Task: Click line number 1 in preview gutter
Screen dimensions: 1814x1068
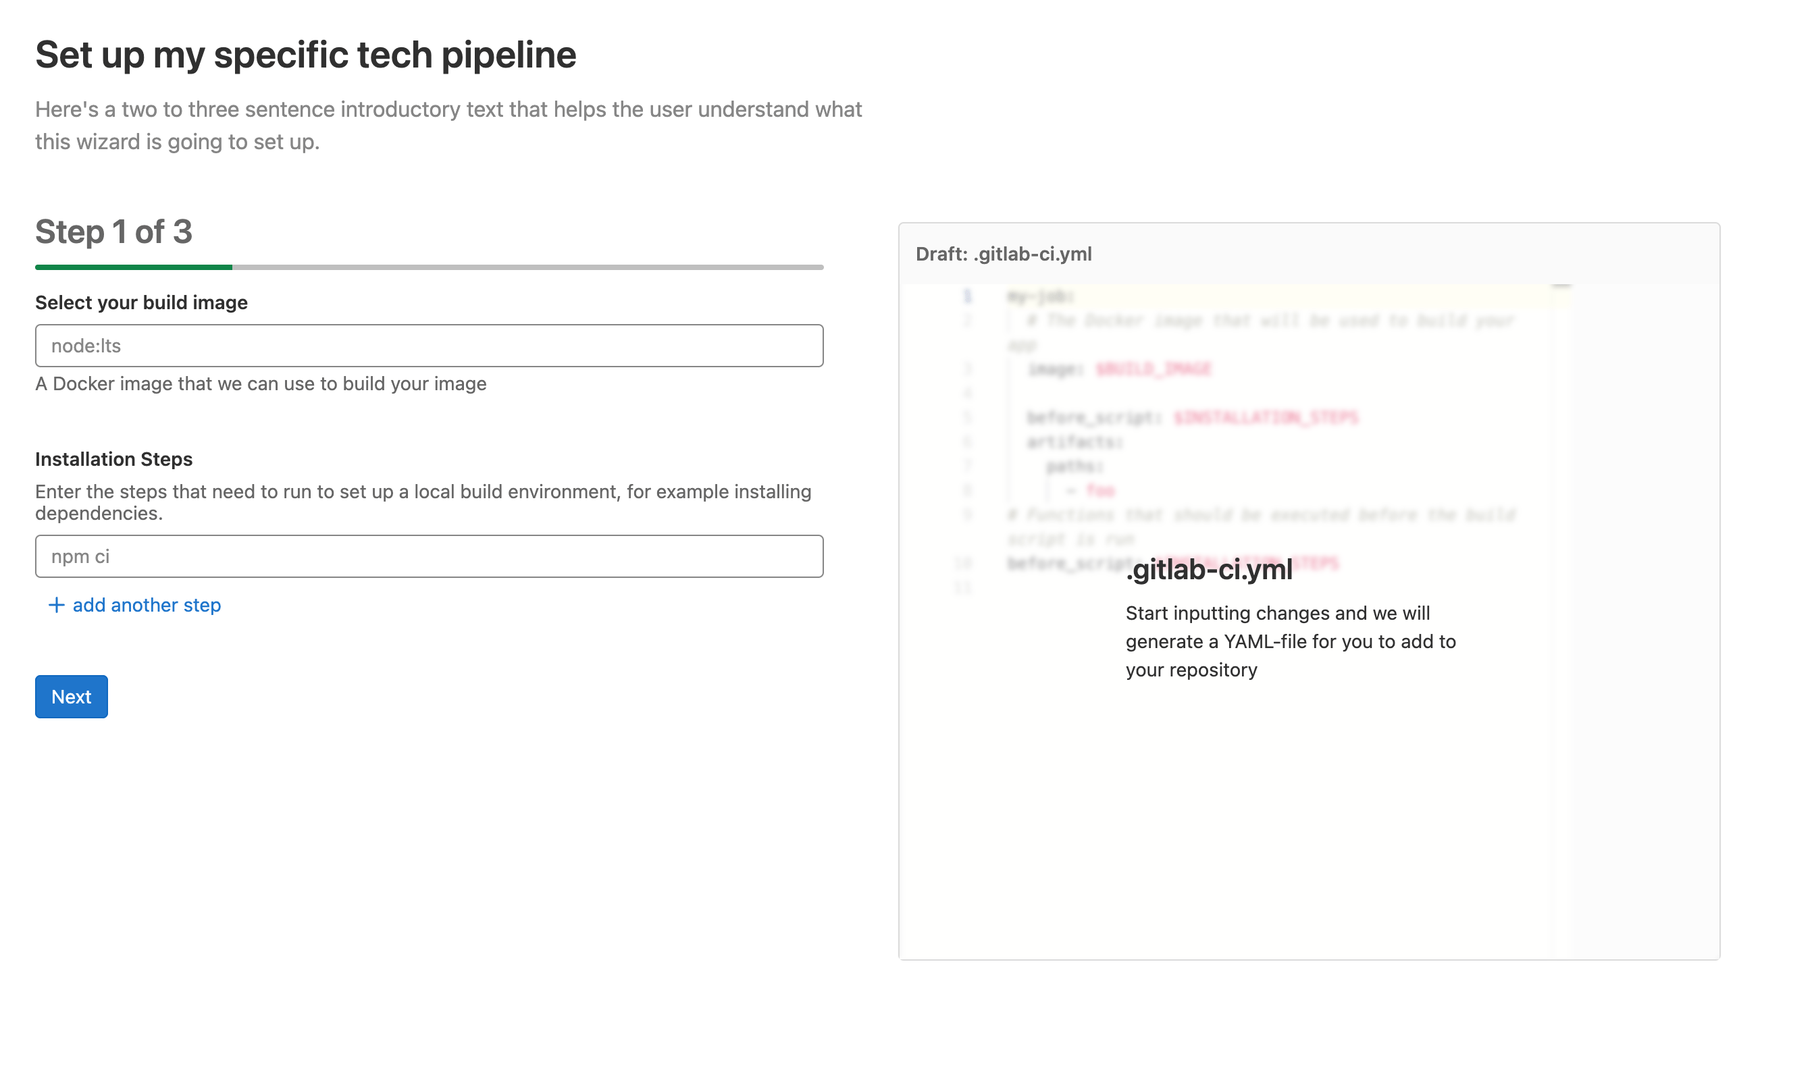Action: click(x=968, y=296)
